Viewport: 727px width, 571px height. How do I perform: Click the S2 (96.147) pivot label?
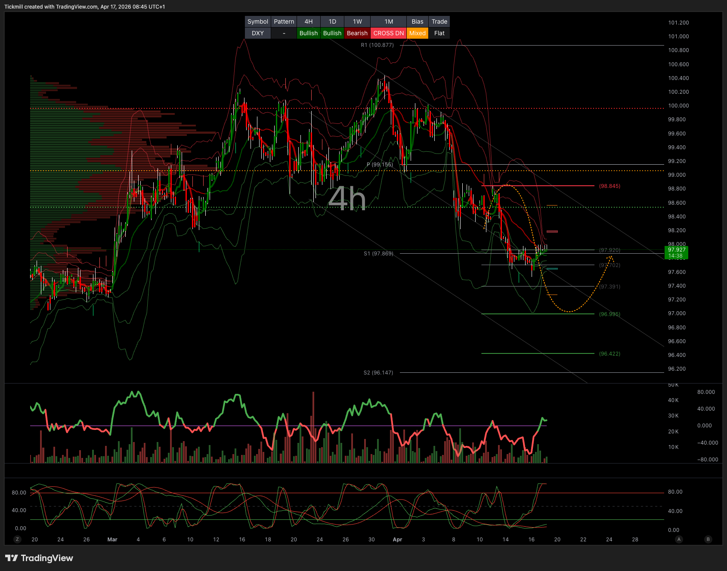pos(378,373)
